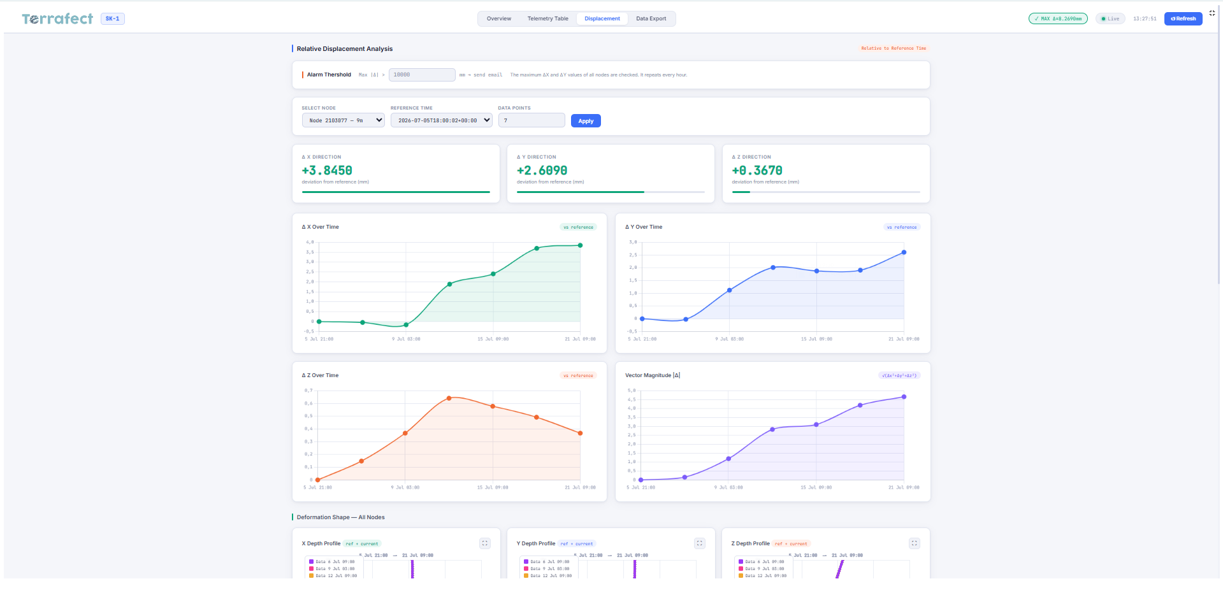Click the +3.8450 Δ X deviation value
The width and height of the screenshot is (1223, 602).
327,171
